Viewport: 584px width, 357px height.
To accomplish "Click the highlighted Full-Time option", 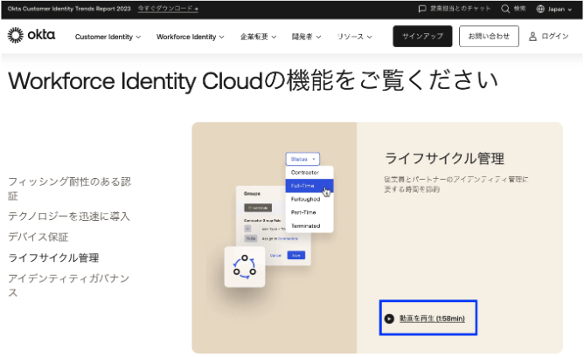I will [309, 186].
